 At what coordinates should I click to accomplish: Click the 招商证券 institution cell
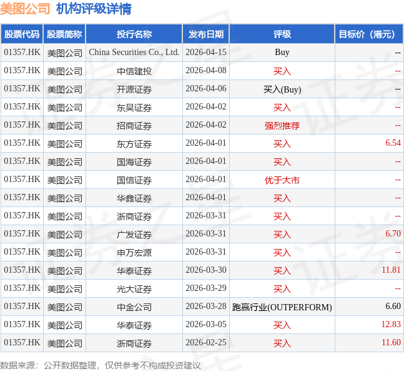[x=134, y=126]
